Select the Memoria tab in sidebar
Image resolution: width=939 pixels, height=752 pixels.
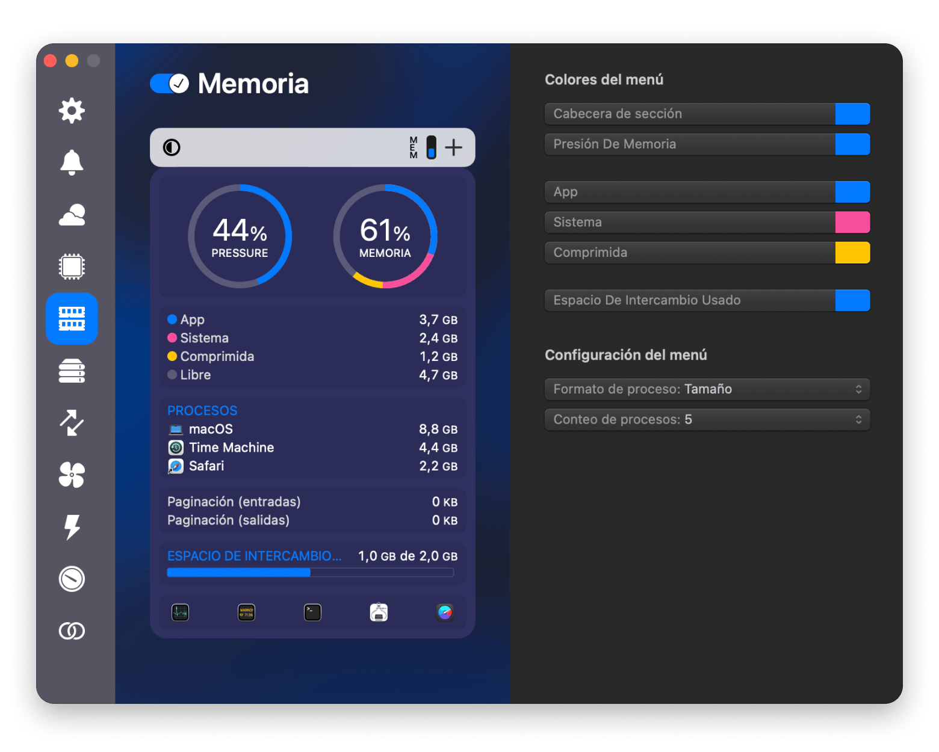click(72, 319)
